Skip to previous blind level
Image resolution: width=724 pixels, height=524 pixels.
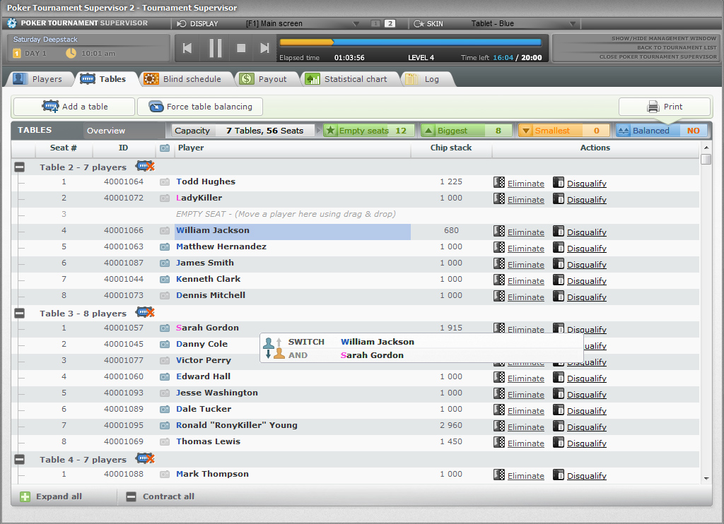187,48
